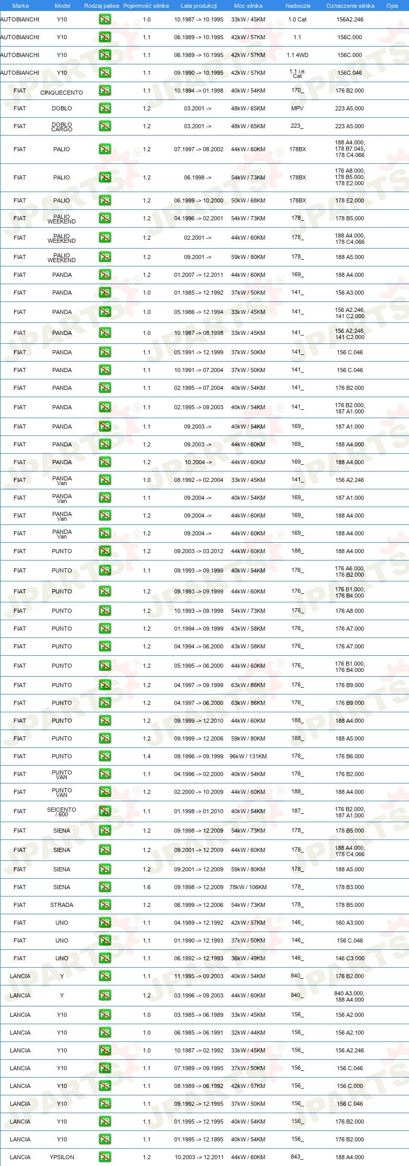Image resolution: width=409 pixels, height=1166 pixels.
Task: Click fuel icon in Lancia Ypsilon row
Action: 105,1157
